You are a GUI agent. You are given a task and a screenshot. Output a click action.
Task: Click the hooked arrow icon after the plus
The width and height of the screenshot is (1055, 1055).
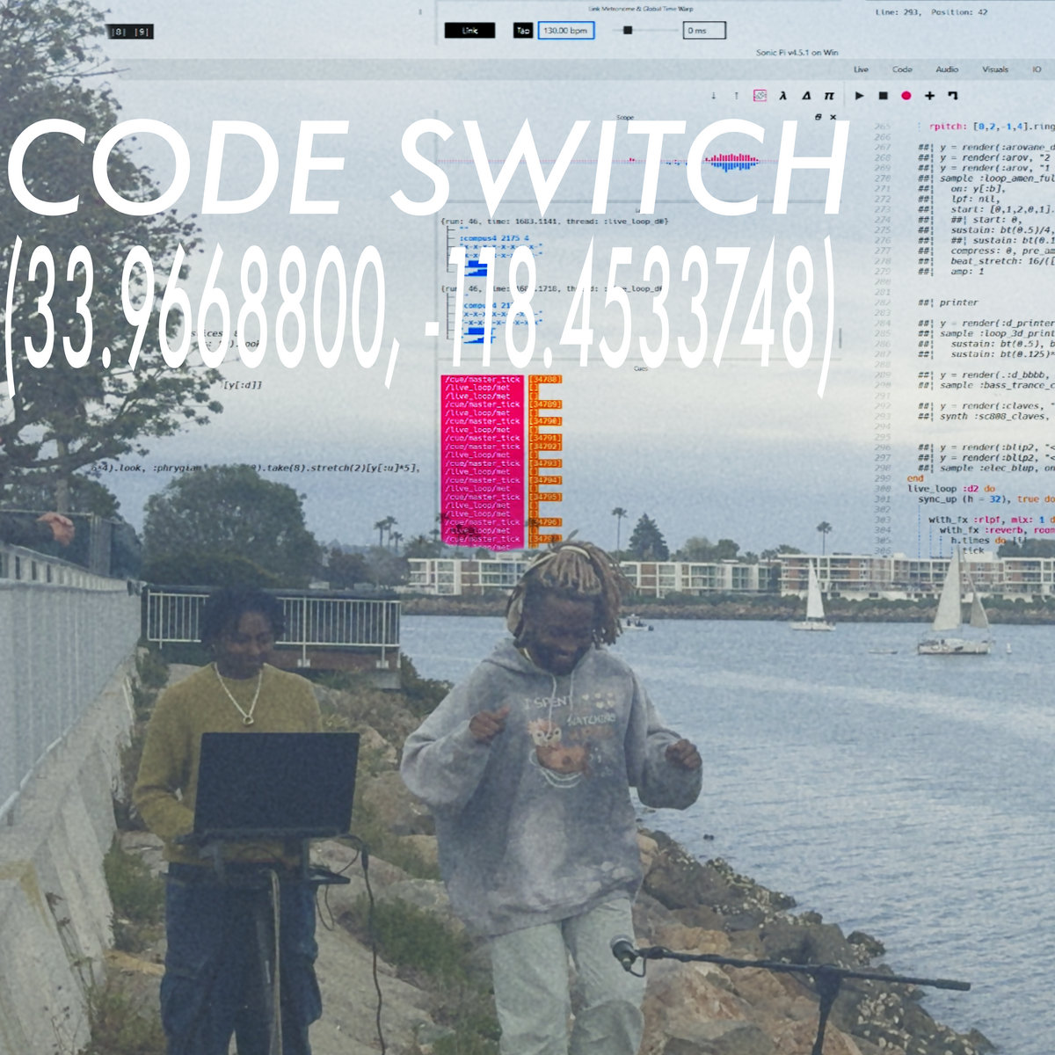click(952, 96)
